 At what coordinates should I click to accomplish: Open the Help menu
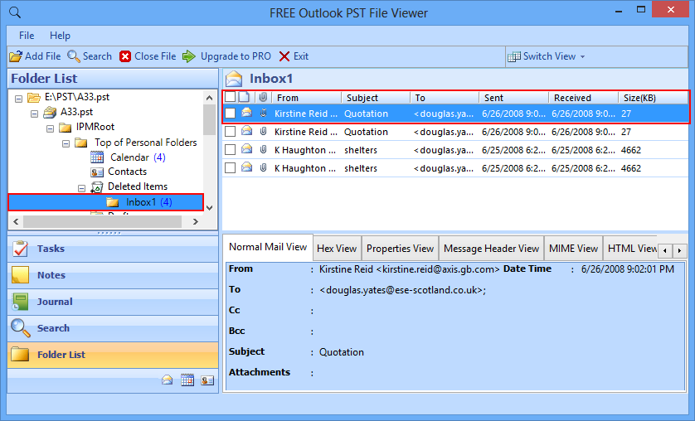click(60, 36)
